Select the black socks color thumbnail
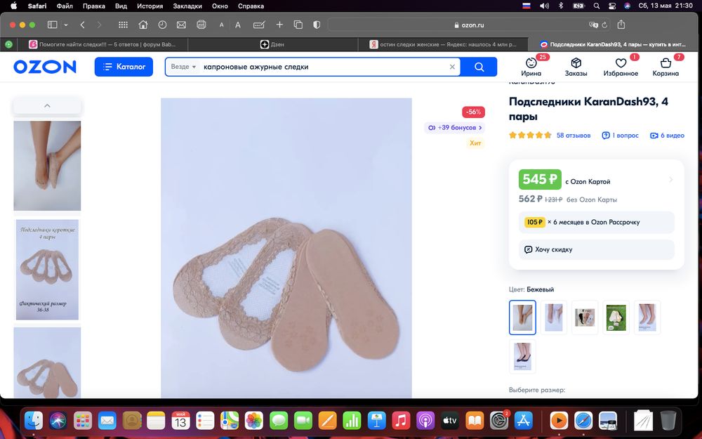The image size is (702, 439). [x=522, y=356]
